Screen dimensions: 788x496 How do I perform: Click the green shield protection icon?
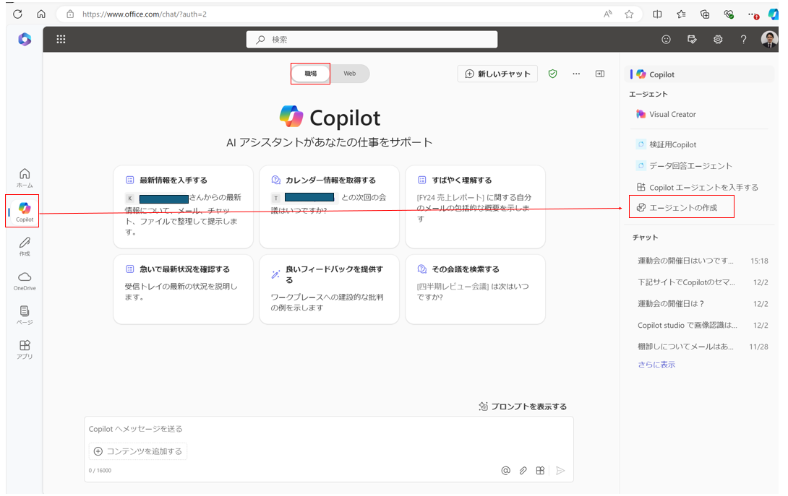tap(553, 74)
